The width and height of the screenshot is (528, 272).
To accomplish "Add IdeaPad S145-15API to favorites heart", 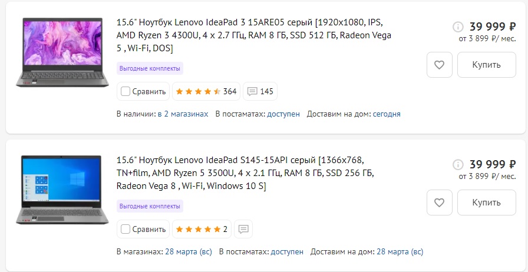I will tap(439, 203).
